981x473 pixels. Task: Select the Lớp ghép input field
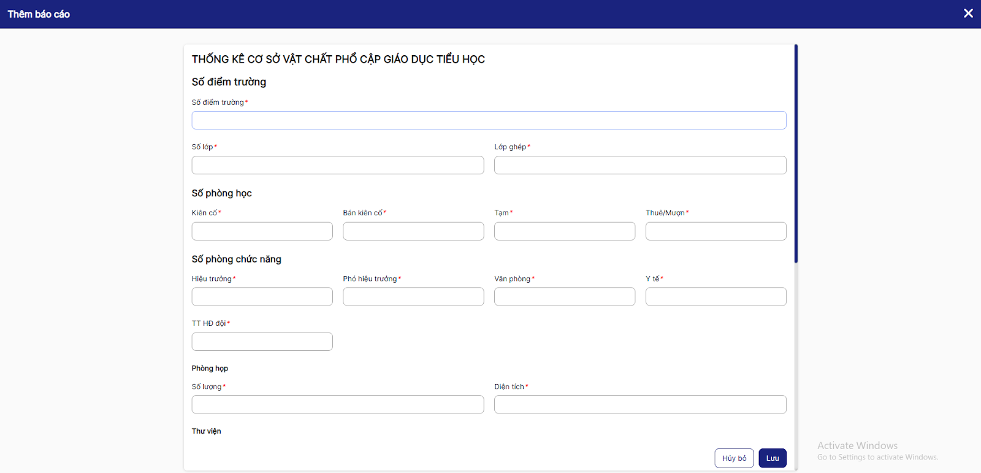tap(639, 165)
